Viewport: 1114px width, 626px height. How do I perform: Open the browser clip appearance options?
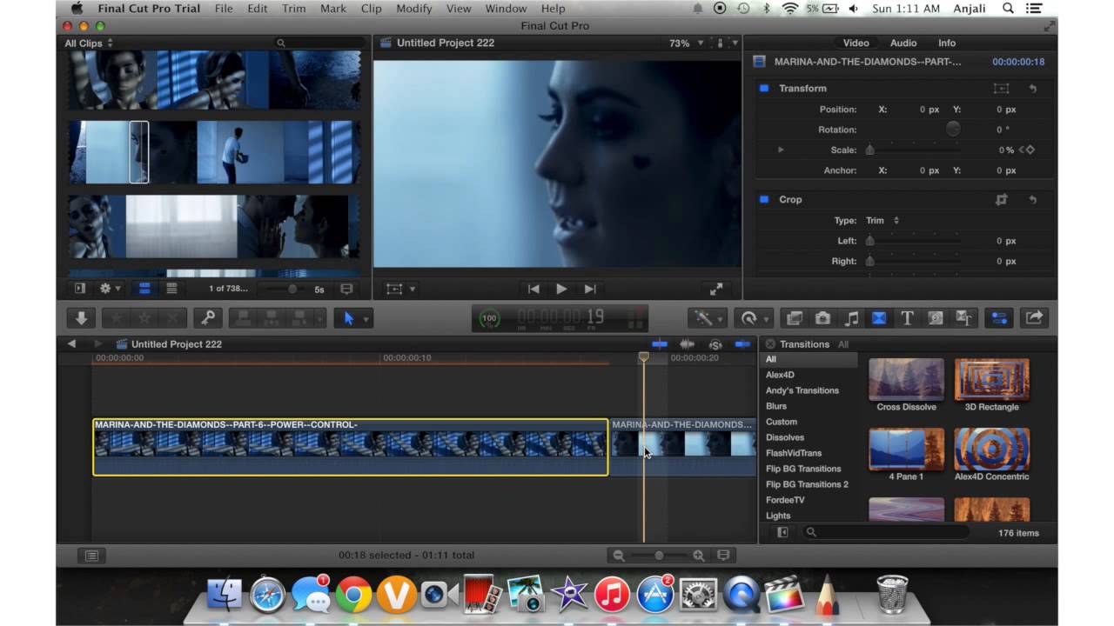tap(346, 289)
